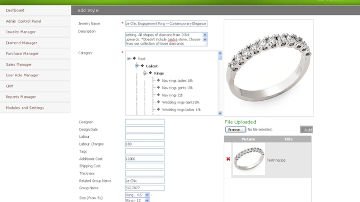Click the diamond icon beside Calicut
The image size is (360, 202).
142,66
